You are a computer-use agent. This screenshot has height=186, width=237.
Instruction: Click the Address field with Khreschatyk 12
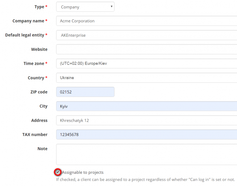pyautogui.click(x=146, y=120)
